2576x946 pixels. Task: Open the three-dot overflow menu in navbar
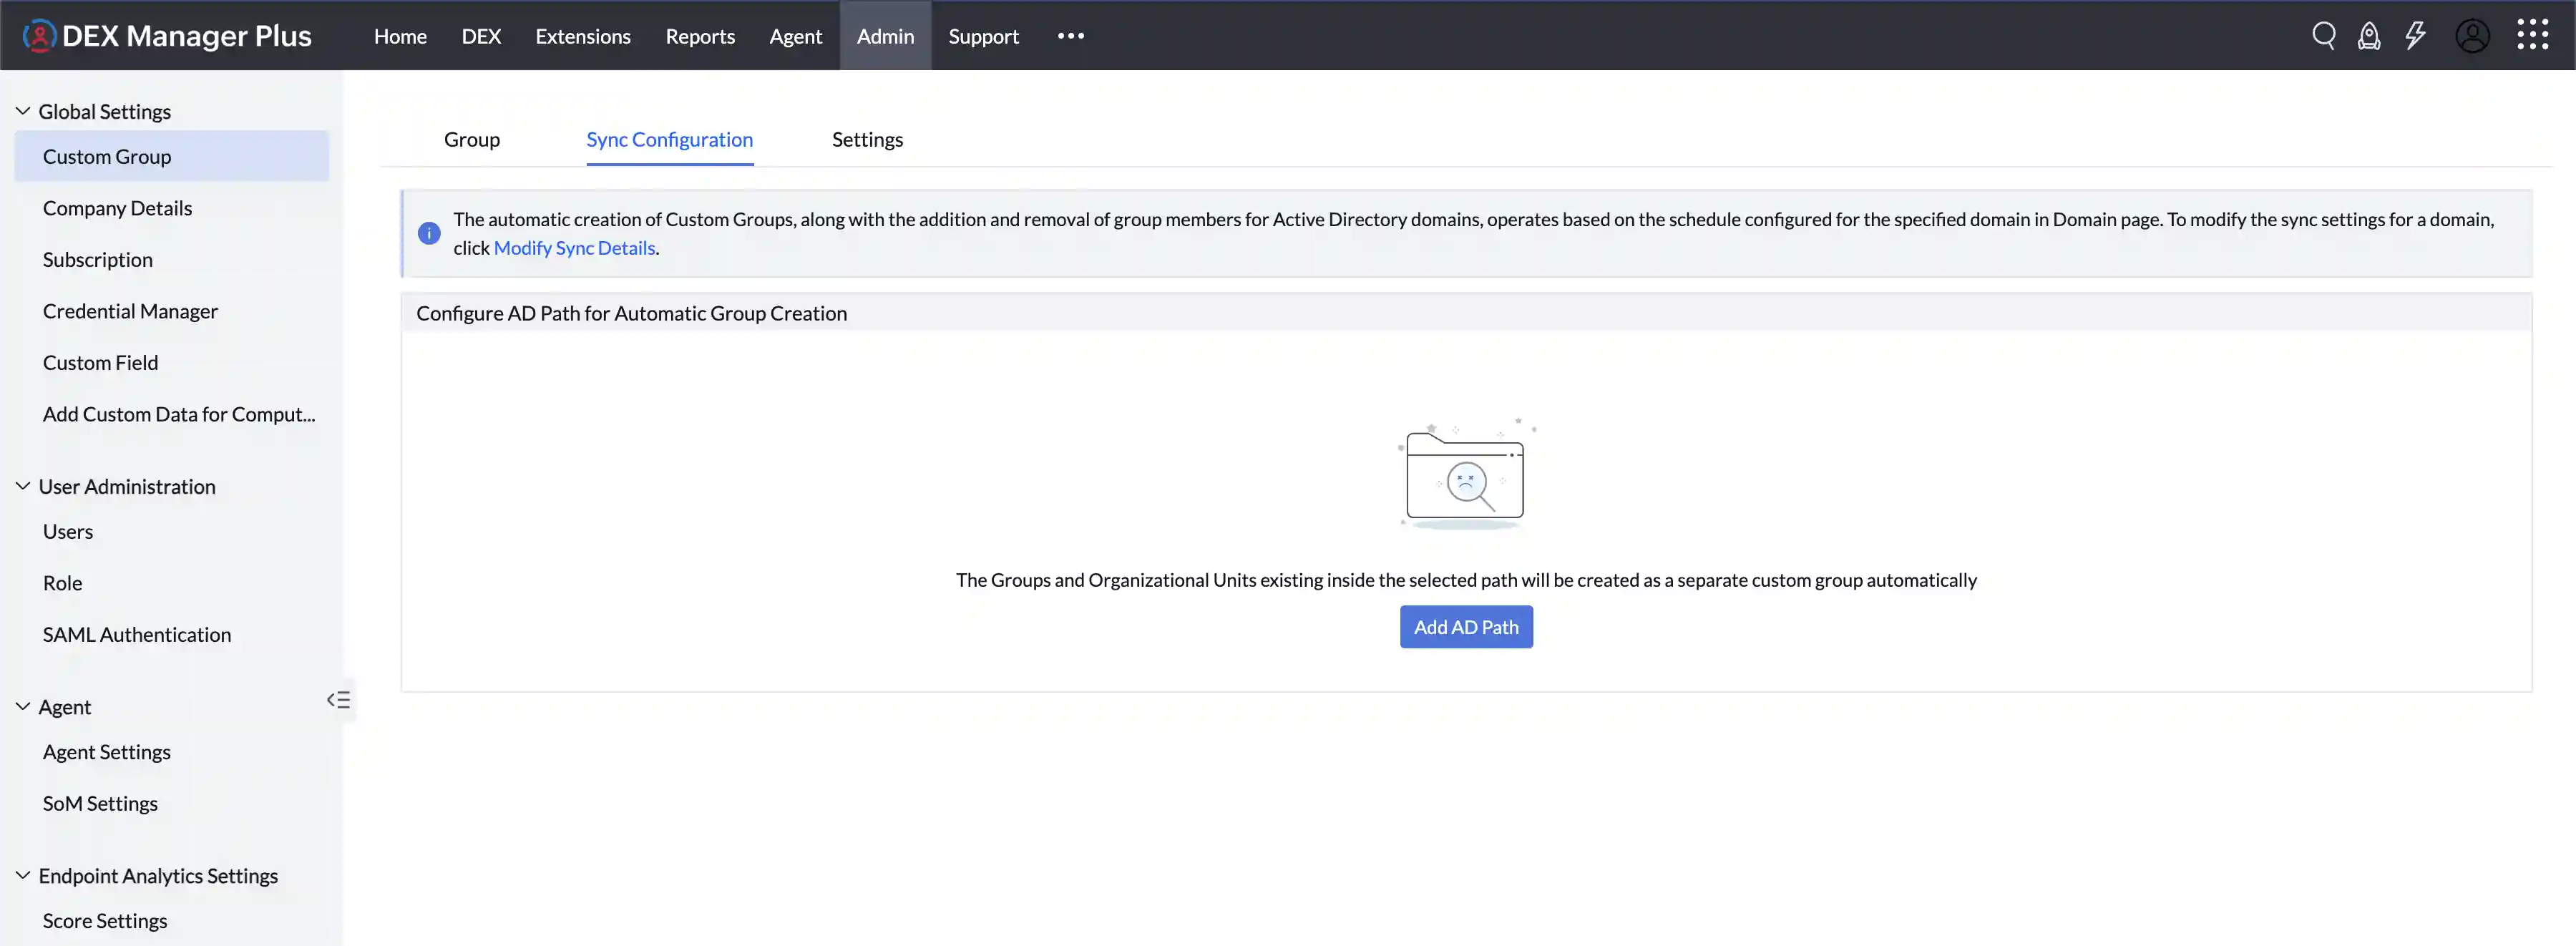click(1070, 36)
